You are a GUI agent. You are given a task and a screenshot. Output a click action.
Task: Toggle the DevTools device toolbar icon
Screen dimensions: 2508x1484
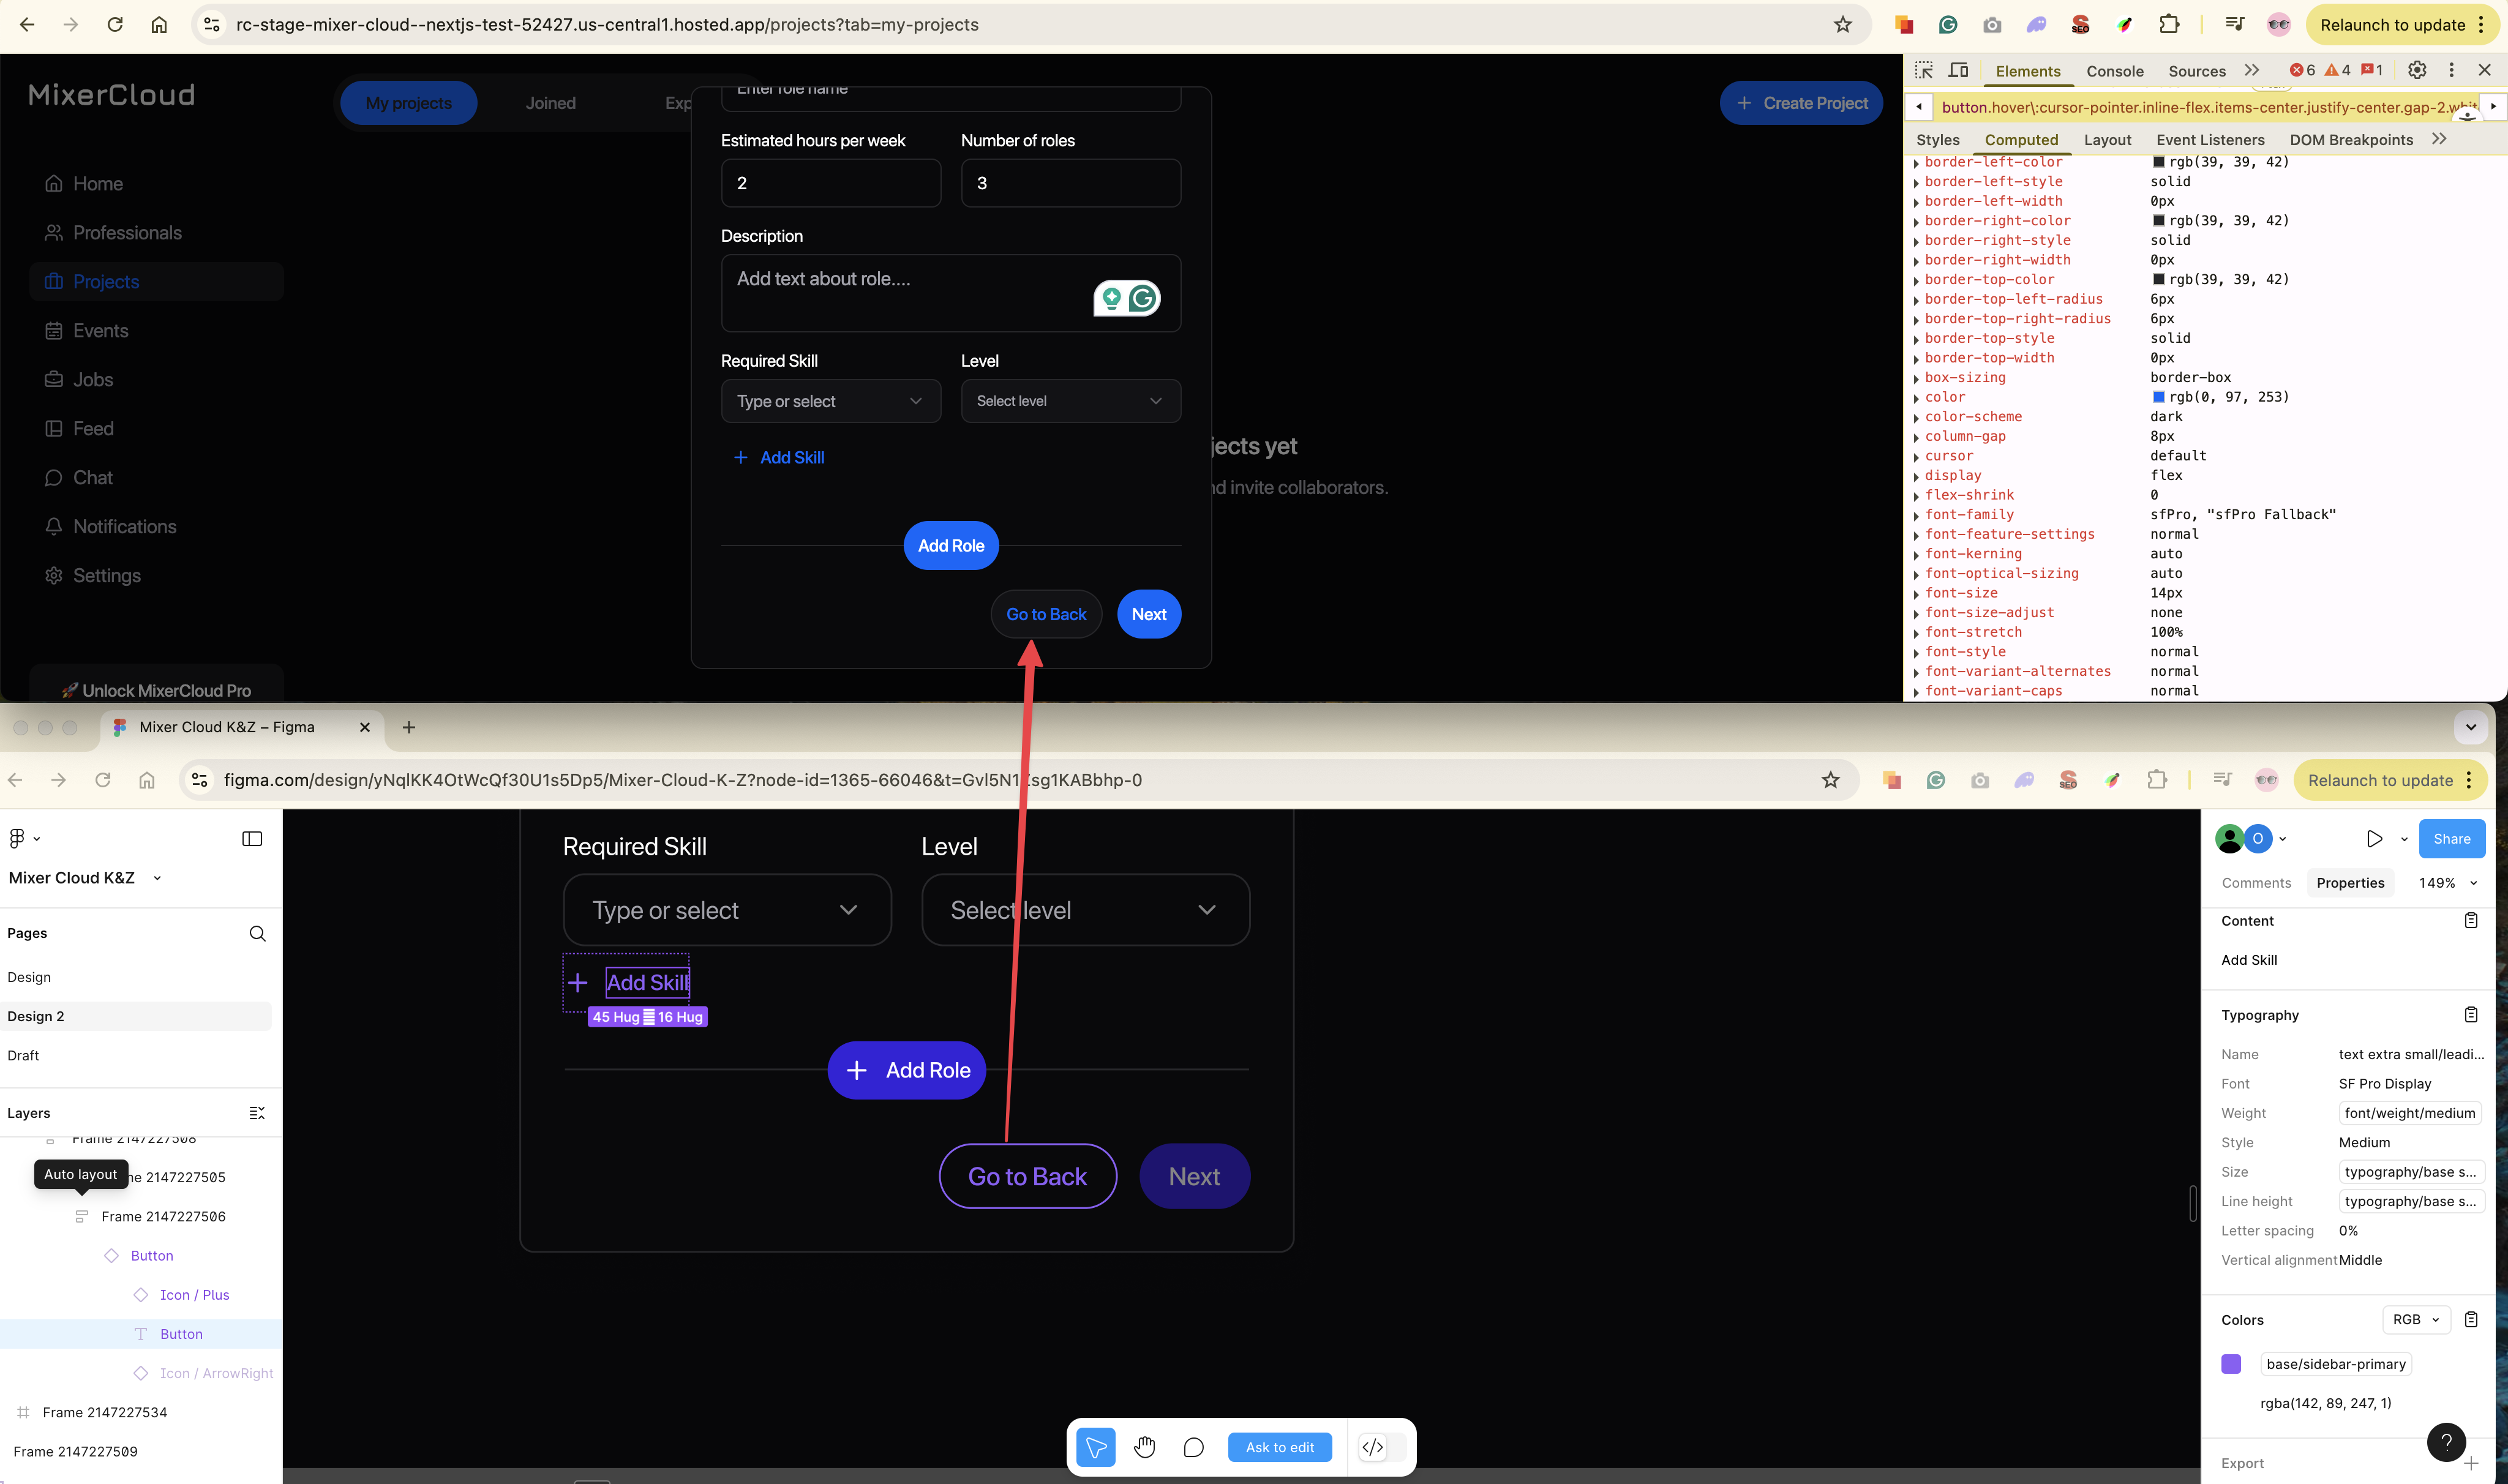1958,70
